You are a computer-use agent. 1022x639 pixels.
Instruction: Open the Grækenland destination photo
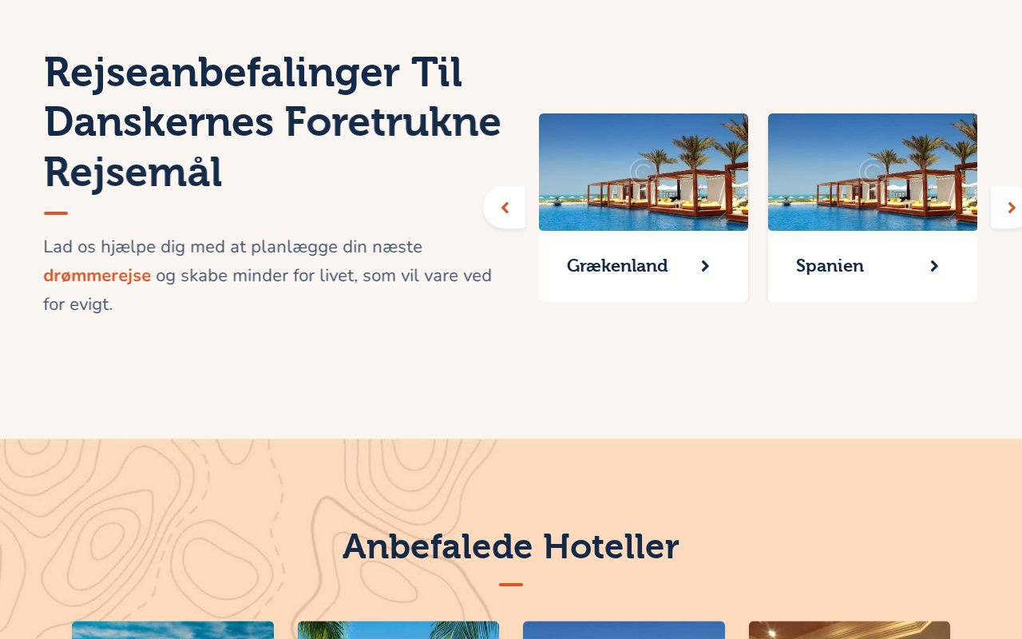[x=644, y=172]
